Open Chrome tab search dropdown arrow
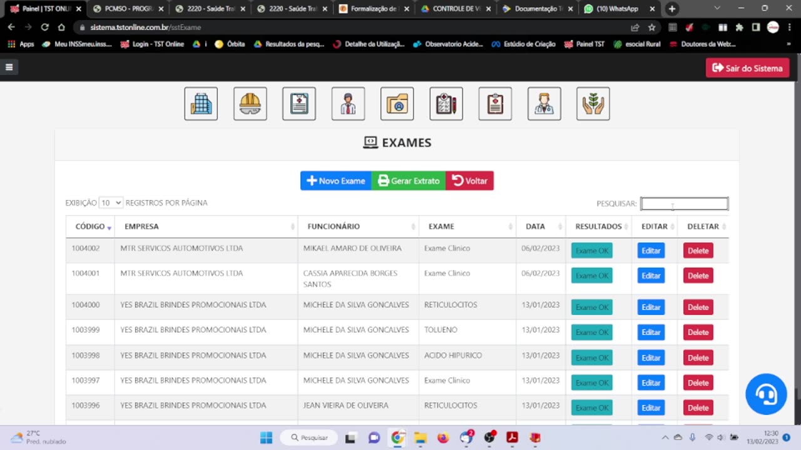 tap(717, 9)
